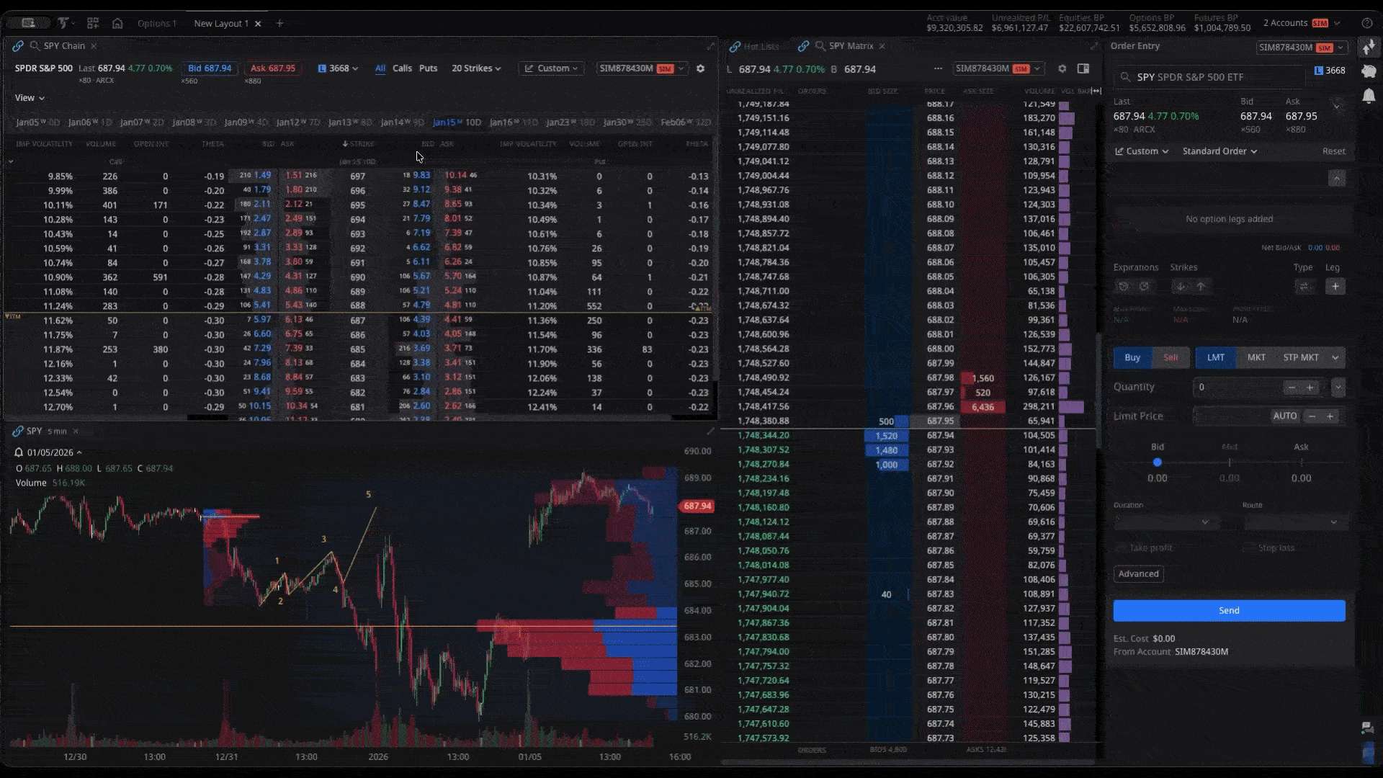
Task: Open the layout grid widgets icon
Action: point(93,23)
